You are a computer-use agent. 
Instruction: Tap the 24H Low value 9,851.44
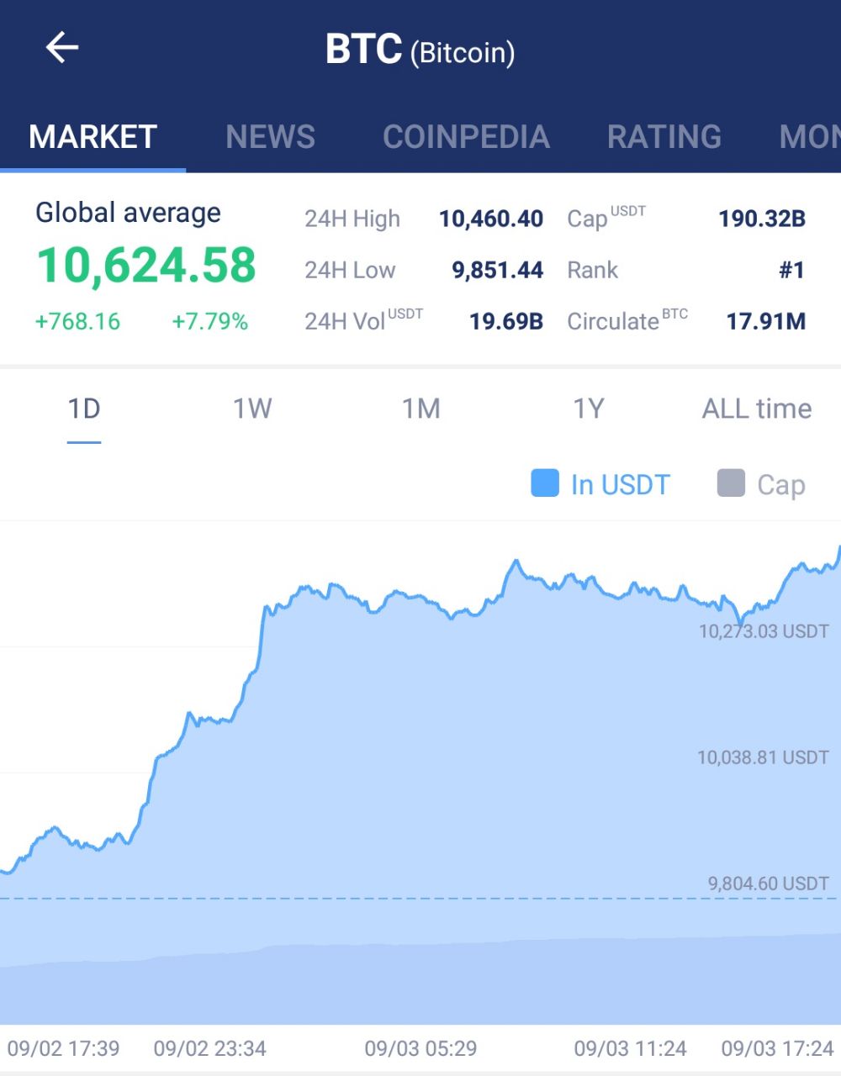(498, 270)
